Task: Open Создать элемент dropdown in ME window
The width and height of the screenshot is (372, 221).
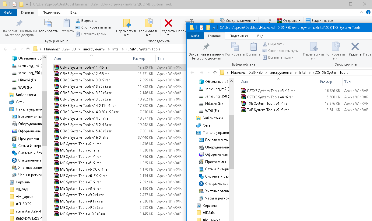Action: (237, 21)
